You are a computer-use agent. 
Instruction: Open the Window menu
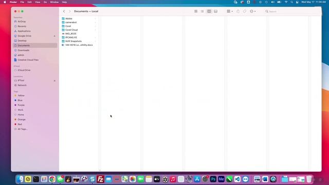(x=54, y=2)
